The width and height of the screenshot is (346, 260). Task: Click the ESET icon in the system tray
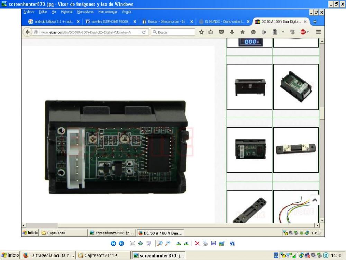tap(326, 255)
